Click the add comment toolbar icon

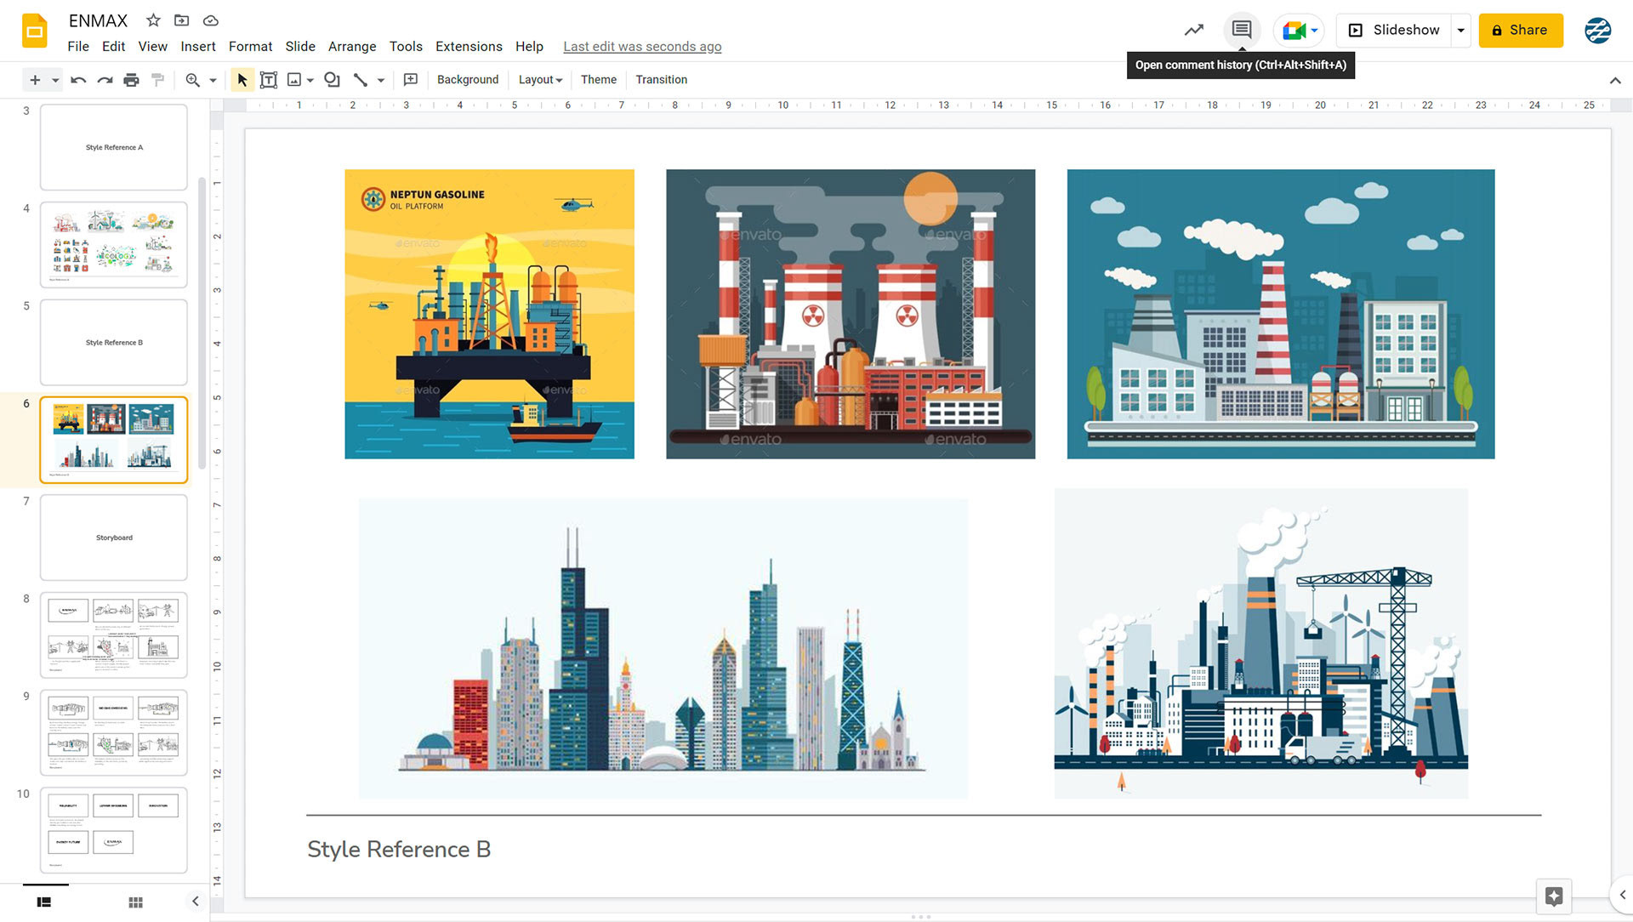410,80
